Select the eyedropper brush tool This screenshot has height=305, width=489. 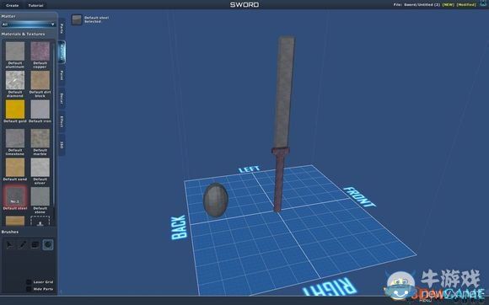23,244
